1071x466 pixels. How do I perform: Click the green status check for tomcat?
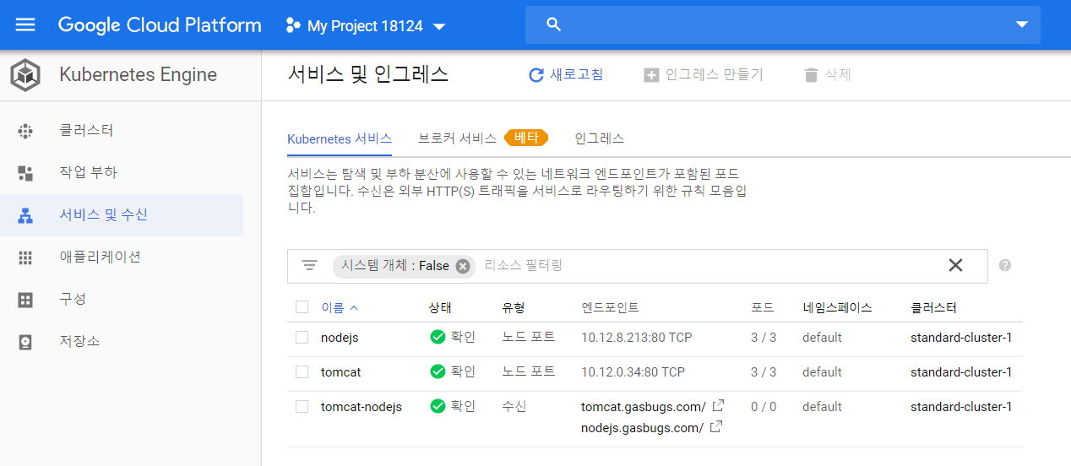click(x=438, y=371)
